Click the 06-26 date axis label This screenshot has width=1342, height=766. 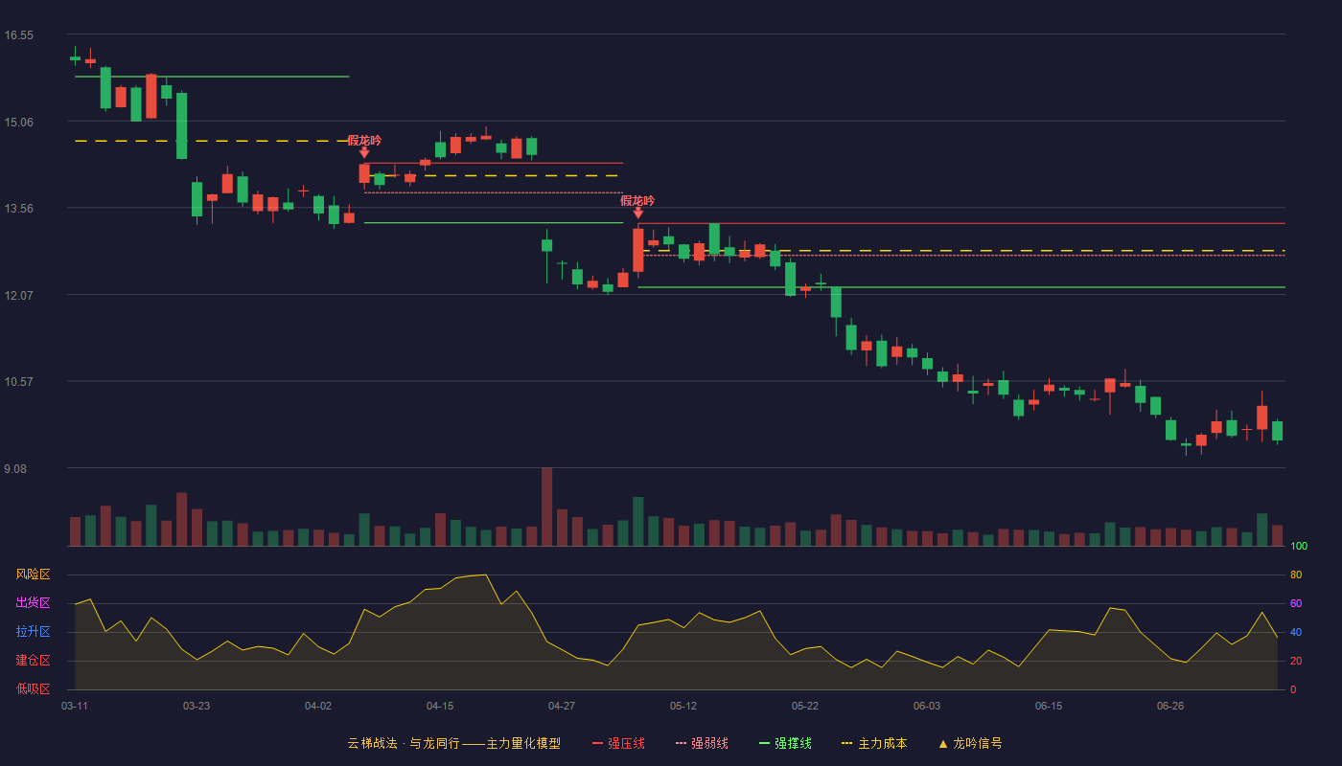(1170, 706)
